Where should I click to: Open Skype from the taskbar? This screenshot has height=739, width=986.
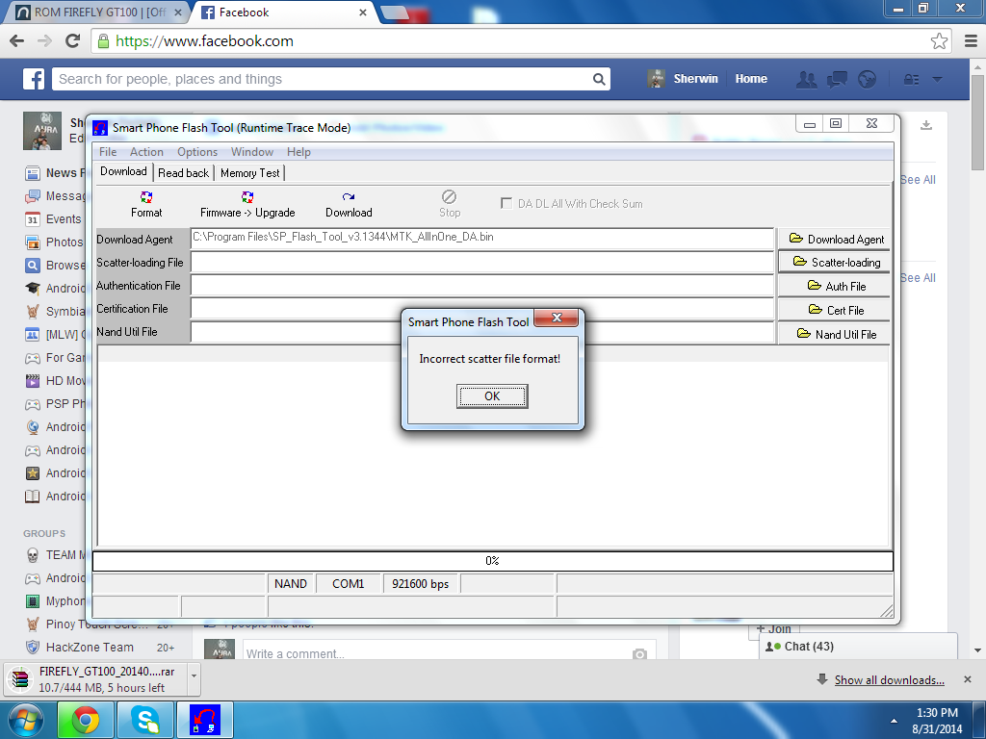(145, 720)
